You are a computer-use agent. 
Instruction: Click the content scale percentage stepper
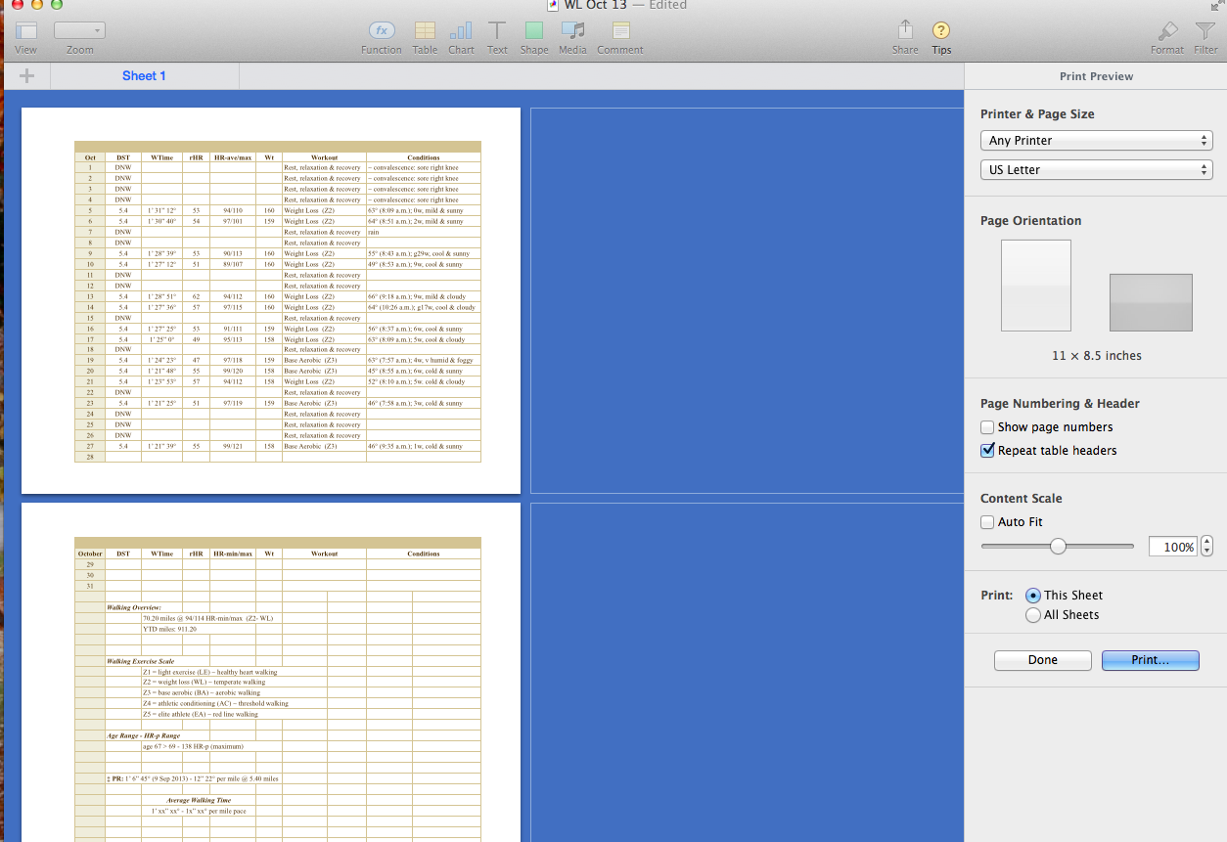pyautogui.click(x=1206, y=547)
